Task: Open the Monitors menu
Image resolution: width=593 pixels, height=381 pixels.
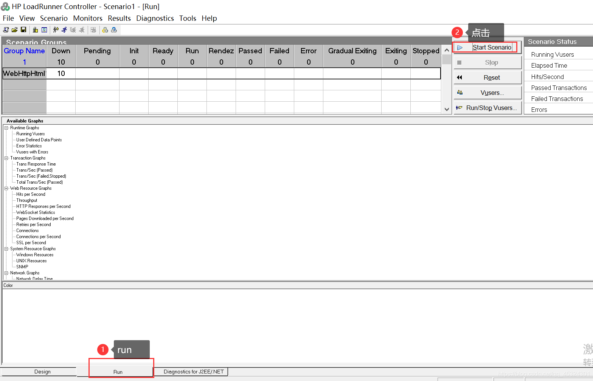Action: click(x=88, y=18)
